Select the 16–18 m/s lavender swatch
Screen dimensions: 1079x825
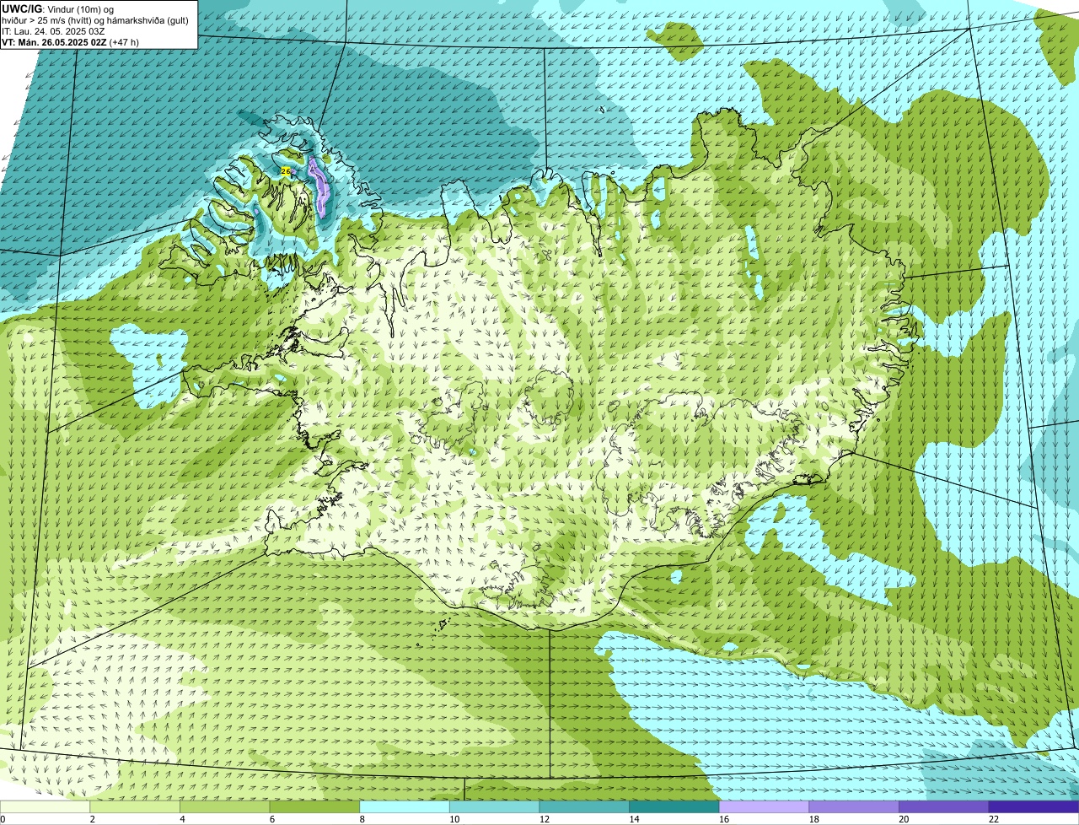[764, 806]
